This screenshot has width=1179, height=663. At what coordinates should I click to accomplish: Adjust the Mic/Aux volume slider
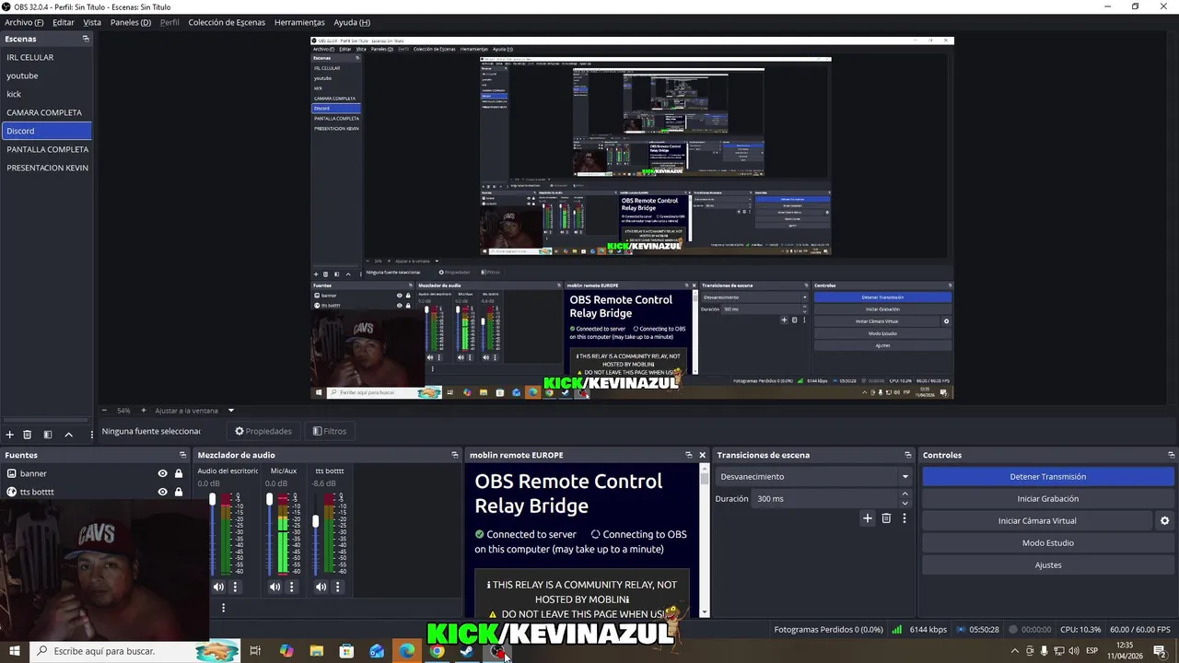[269, 500]
